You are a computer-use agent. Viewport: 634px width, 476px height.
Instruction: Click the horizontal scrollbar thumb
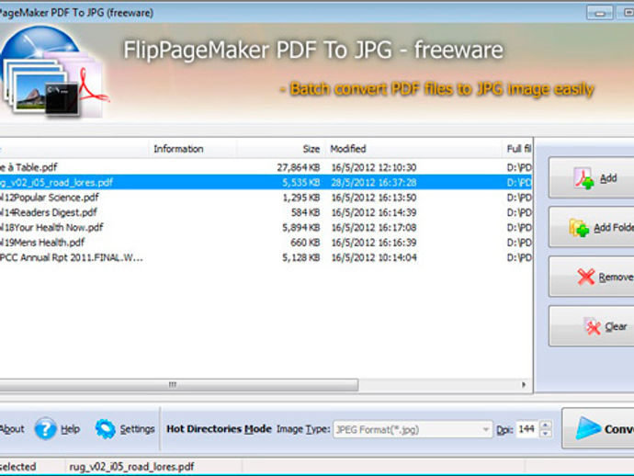click(x=179, y=385)
